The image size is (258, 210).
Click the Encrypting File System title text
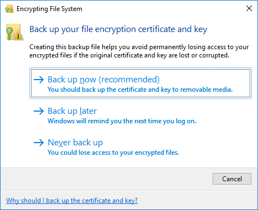coord(49,9)
